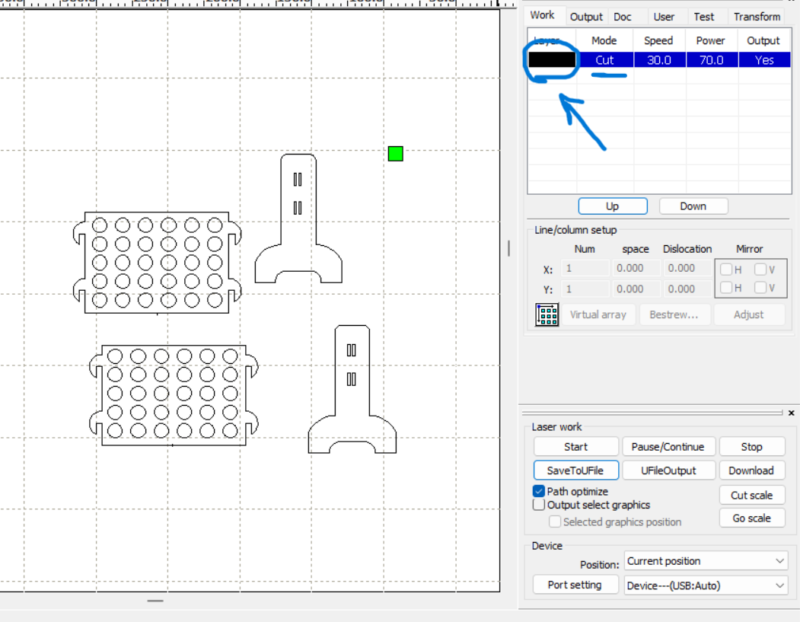This screenshot has width=800, height=622.
Task: Close the Laser work panel
Action: click(791, 413)
